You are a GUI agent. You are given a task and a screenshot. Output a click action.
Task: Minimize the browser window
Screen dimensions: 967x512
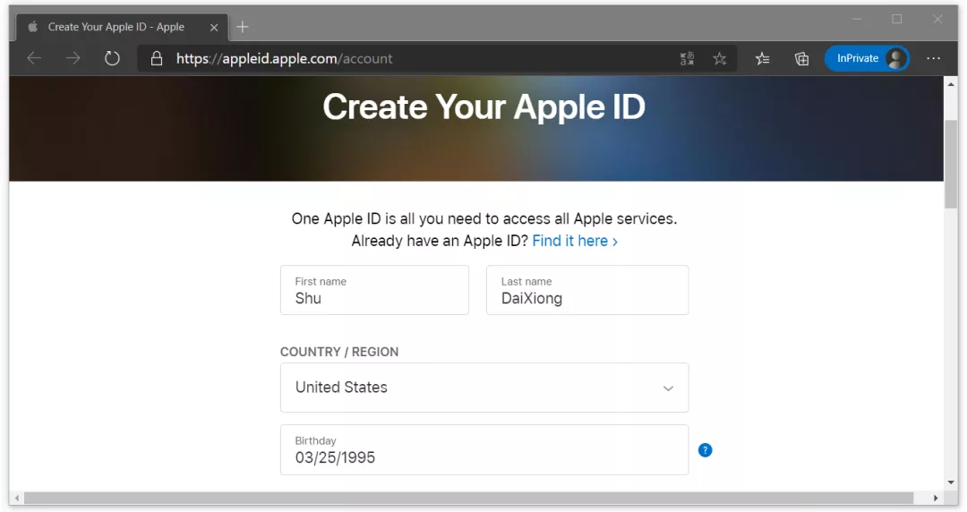pos(857,19)
